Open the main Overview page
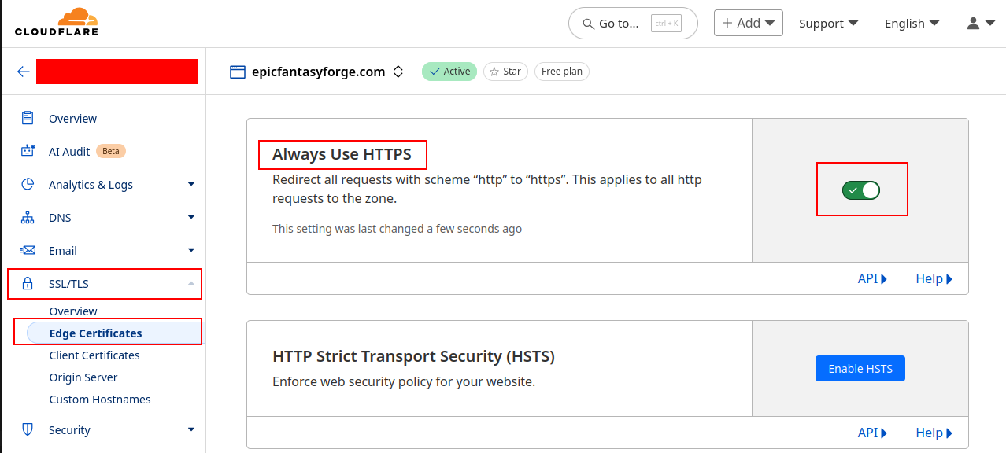Screen dimensions: 1006x453 (x=72, y=118)
